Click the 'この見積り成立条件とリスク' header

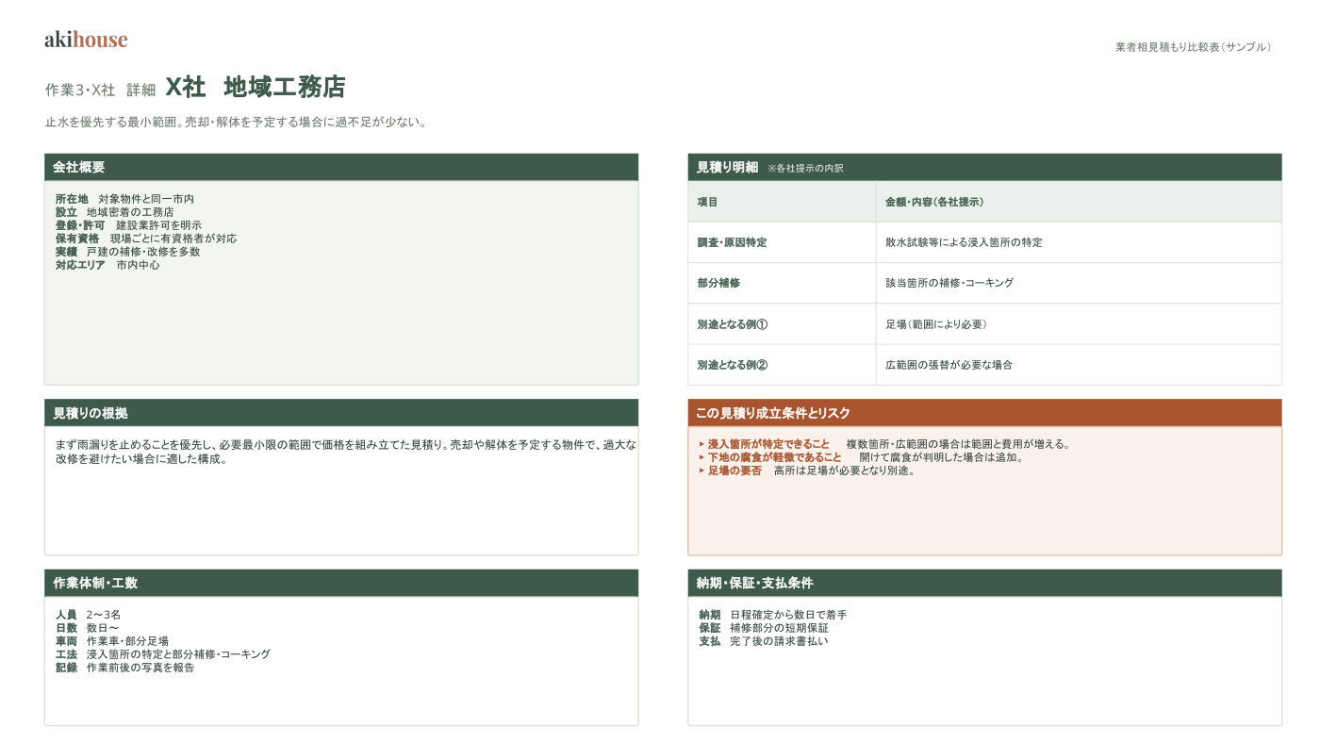[x=984, y=413]
